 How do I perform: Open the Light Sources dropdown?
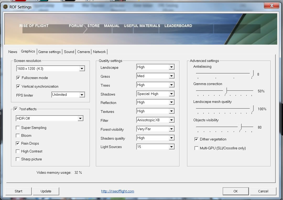(155, 147)
